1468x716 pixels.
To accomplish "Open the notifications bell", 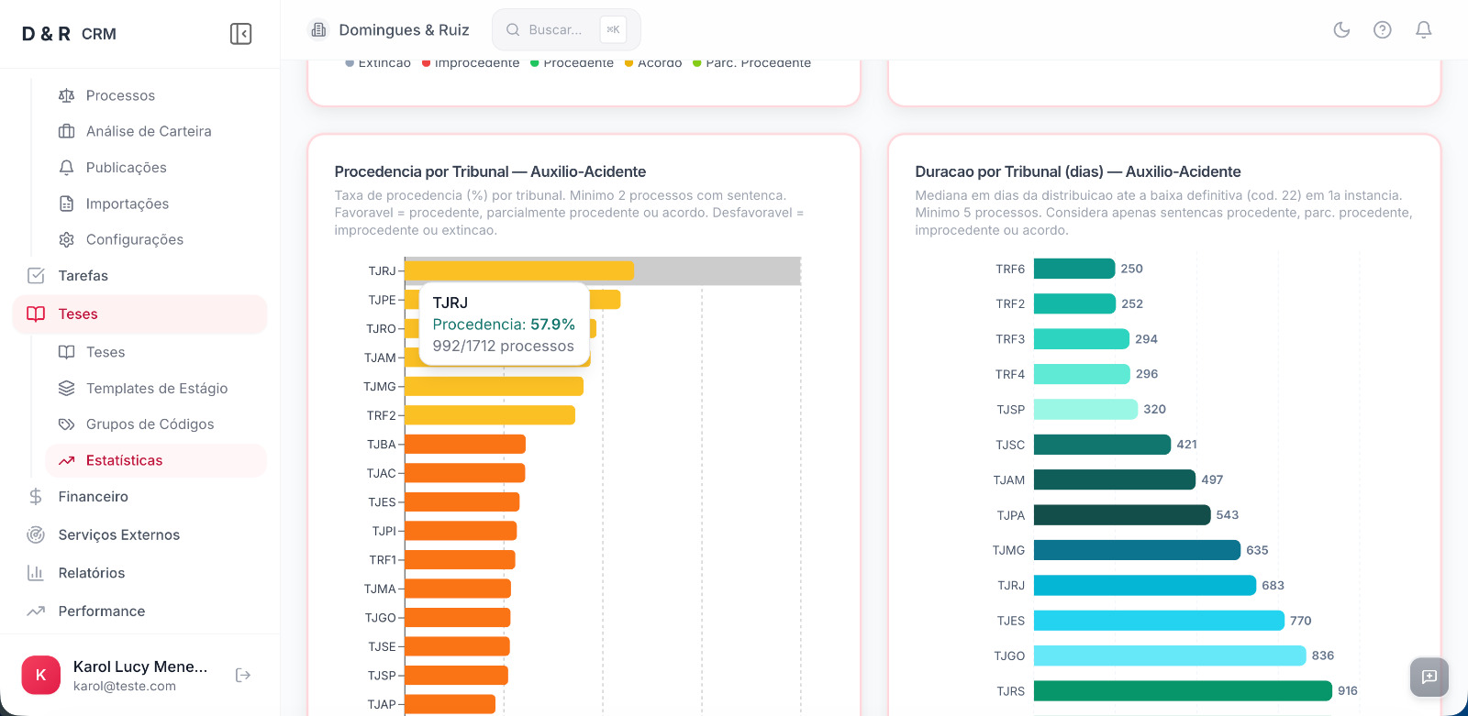I will pyautogui.click(x=1423, y=29).
